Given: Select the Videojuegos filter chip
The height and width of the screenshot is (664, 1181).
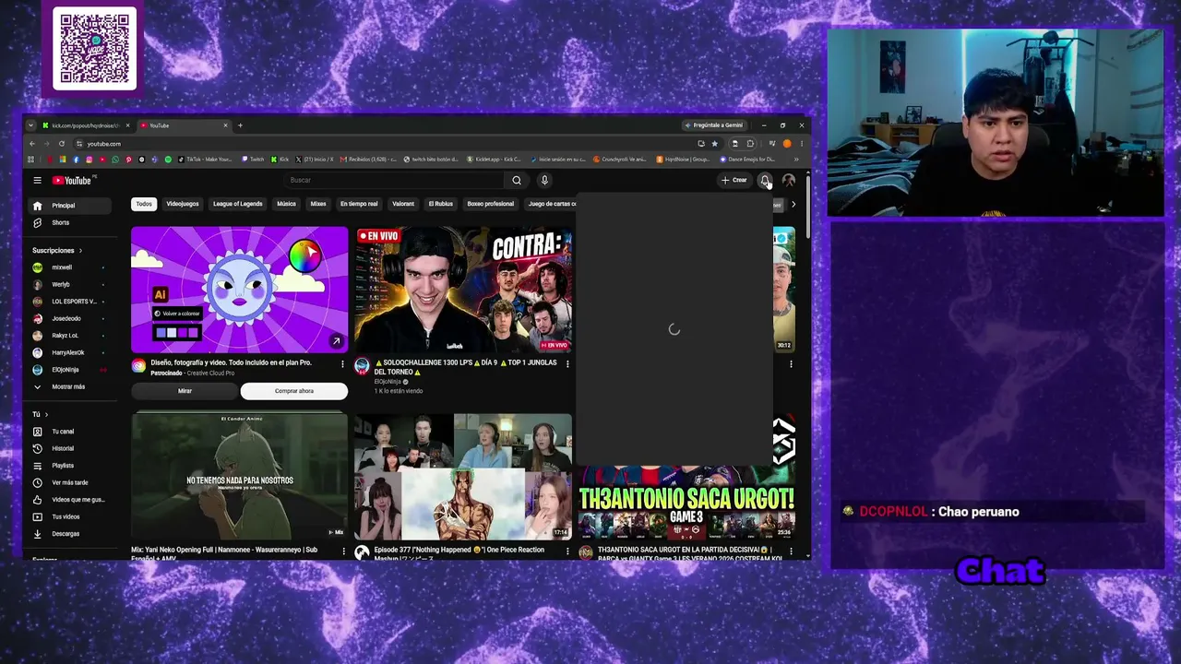Looking at the screenshot, I should click(x=183, y=204).
